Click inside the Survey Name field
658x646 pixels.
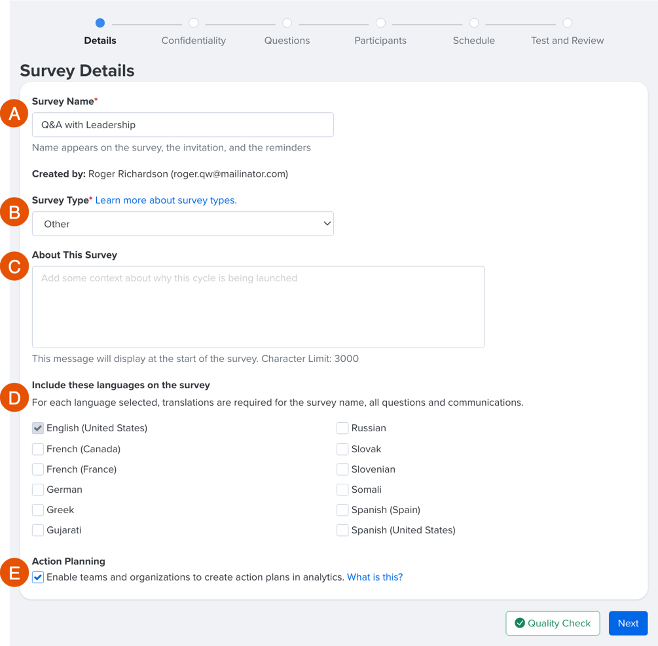point(183,124)
